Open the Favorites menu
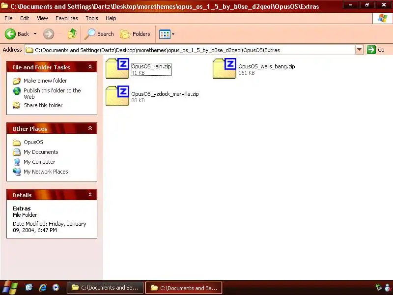The image size is (393, 295). 67,18
